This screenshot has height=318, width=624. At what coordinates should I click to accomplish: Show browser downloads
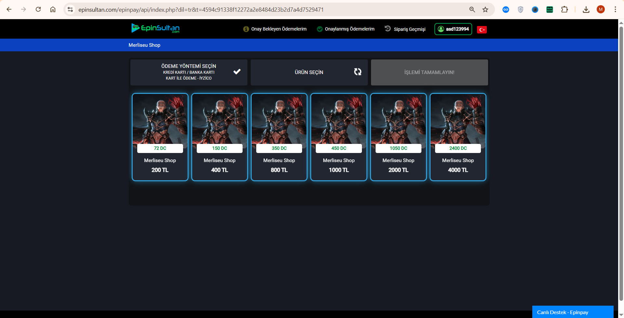tap(586, 9)
